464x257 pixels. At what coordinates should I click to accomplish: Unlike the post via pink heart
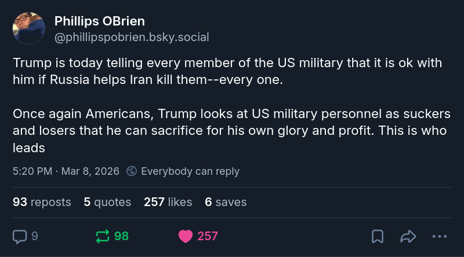pos(186,236)
